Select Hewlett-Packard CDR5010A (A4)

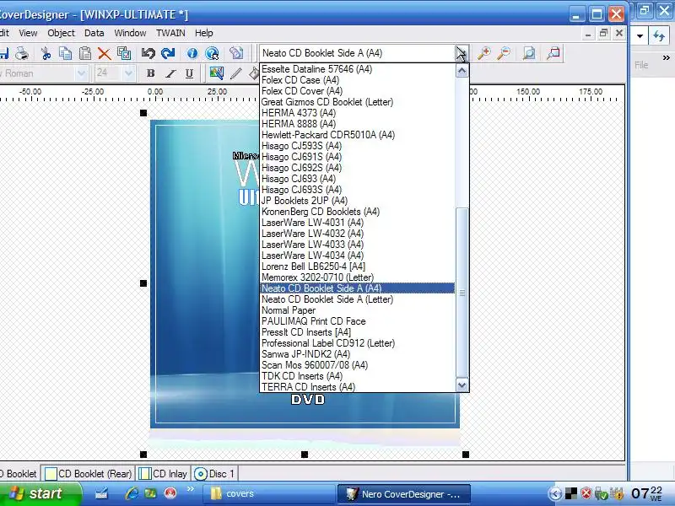pos(328,135)
